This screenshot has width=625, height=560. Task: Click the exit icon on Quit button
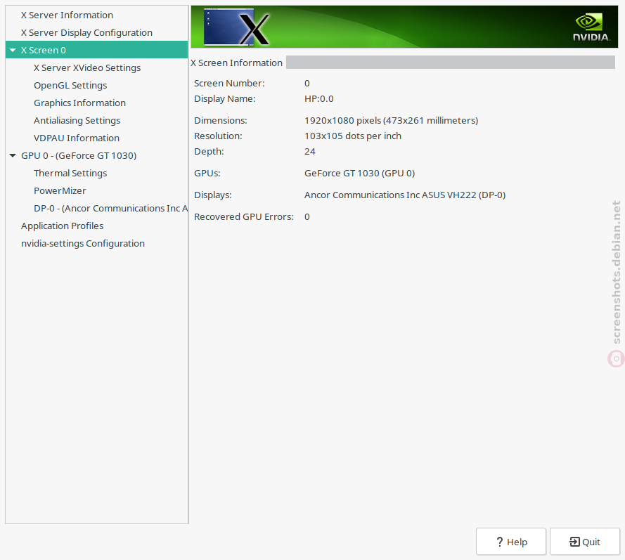(x=574, y=542)
